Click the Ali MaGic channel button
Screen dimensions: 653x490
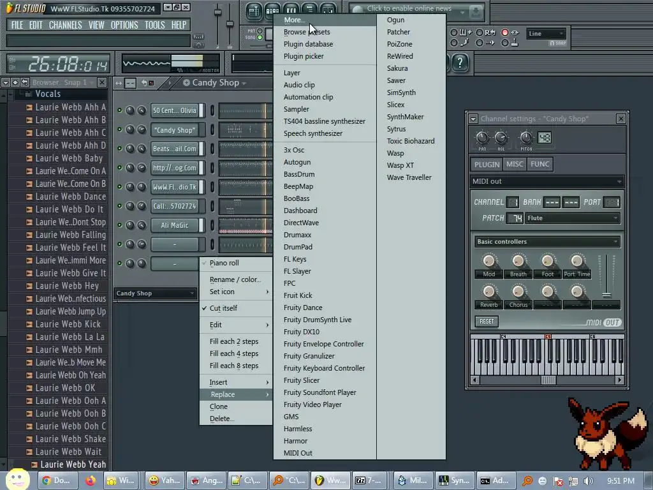tap(175, 225)
